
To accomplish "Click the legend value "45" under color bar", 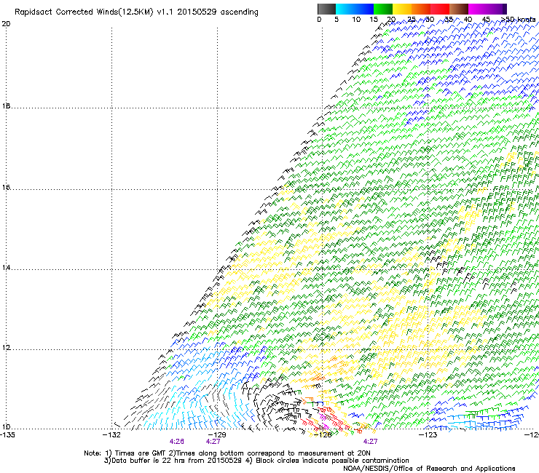I will 486,20.
